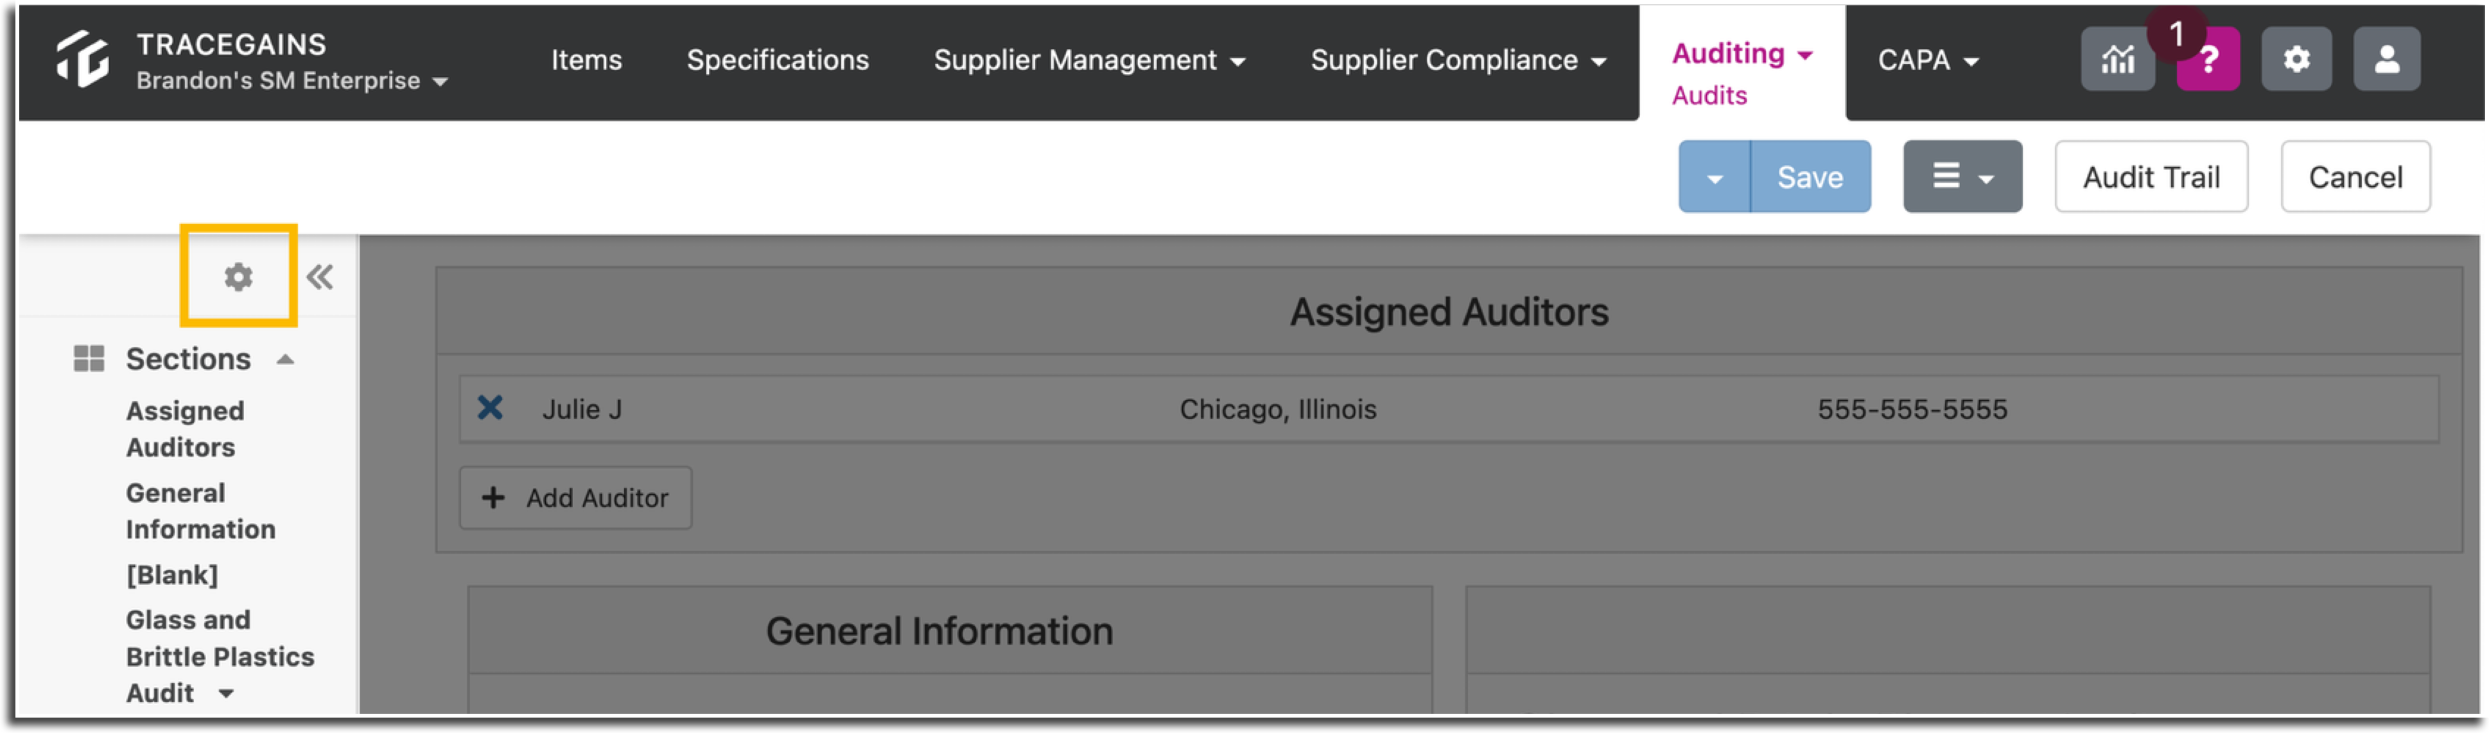Open the highlighted gear icon in the sidebar
2489x733 pixels.
(239, 277)
